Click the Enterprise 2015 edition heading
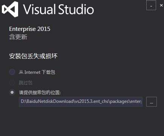164x136 pixels. (x=30, y=29)
